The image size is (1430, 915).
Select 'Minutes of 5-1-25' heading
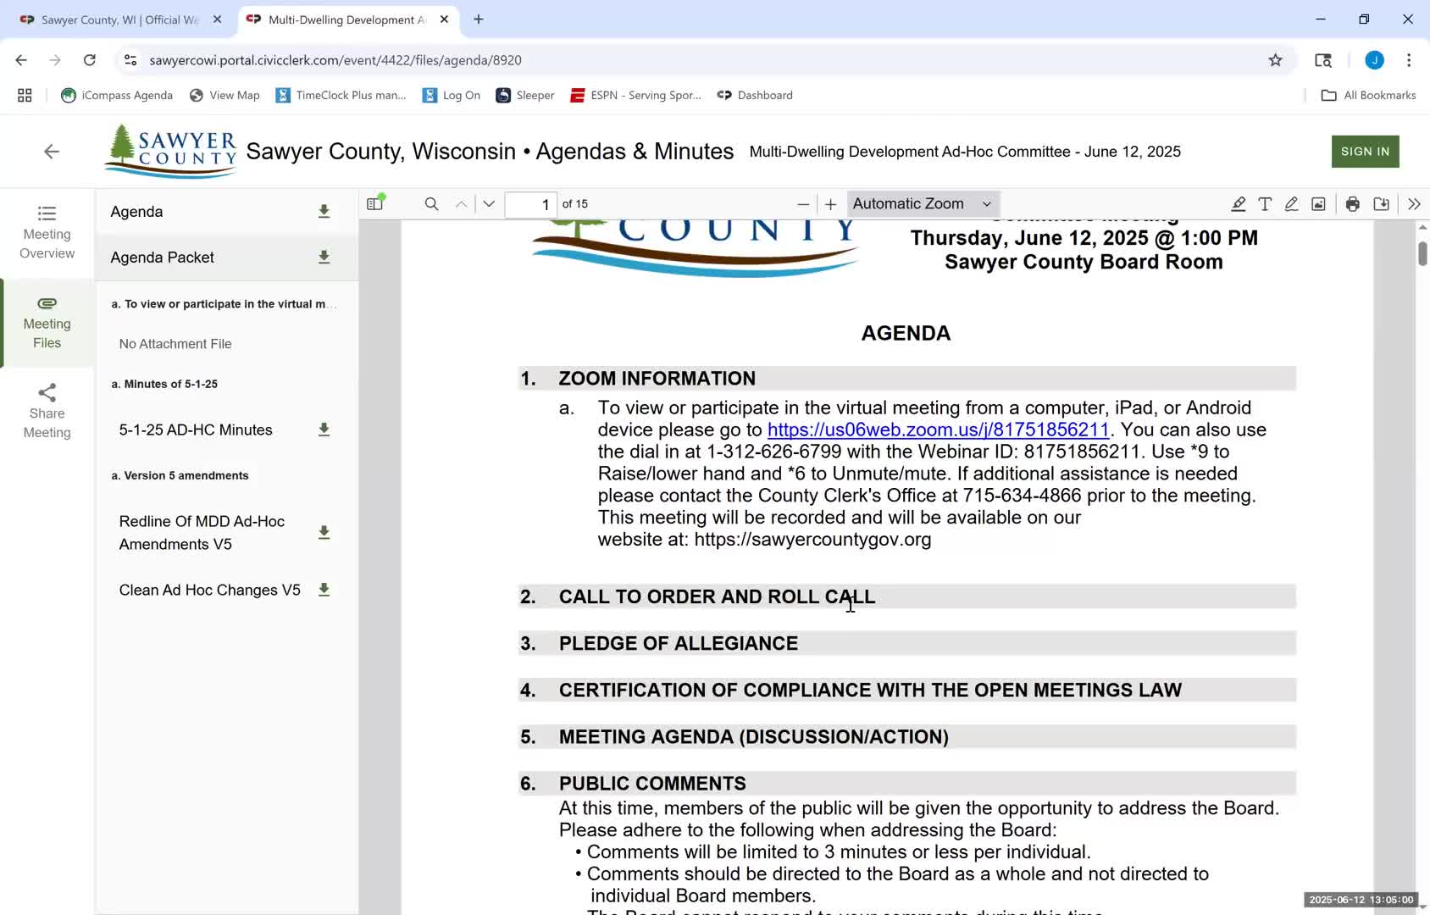click(x=164, y=384)
